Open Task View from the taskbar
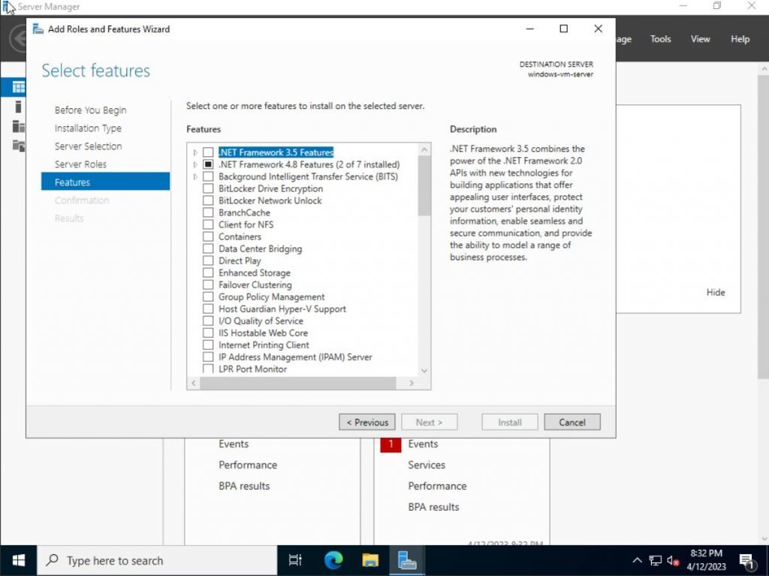 [294, 559]
